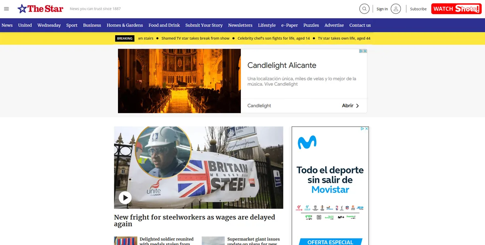This screenshot has height=245, width=485.
Task: Click AdChoices icon on Candlelight ad
Action: (x=361, y=51)
